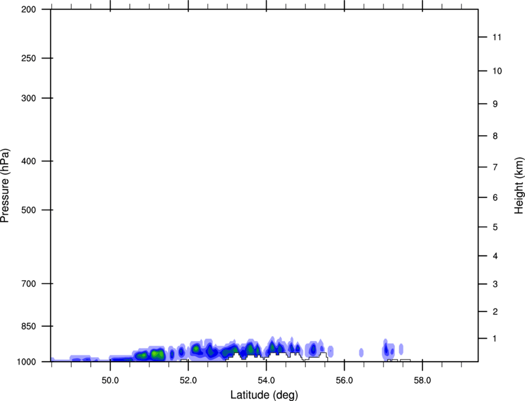The height and width of the screenshot is (401, 525).
Task: Select the 1000 pressure tick label
Action: pos(27,362)
